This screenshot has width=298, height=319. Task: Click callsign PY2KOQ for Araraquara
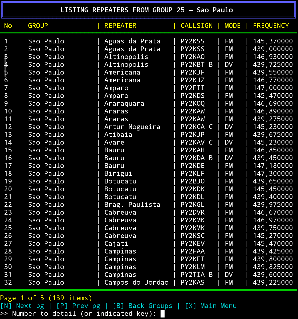193,103
